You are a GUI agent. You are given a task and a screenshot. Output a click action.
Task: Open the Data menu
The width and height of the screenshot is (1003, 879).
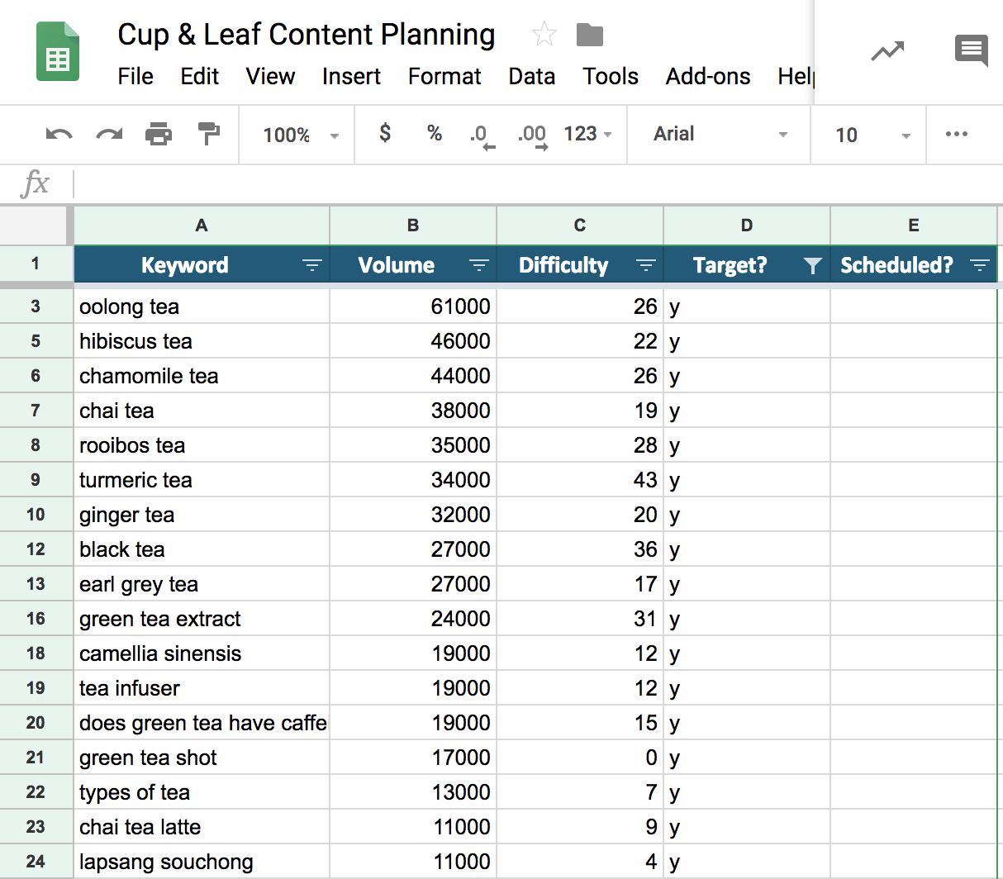pyautogui.click(x=531, y=77)
